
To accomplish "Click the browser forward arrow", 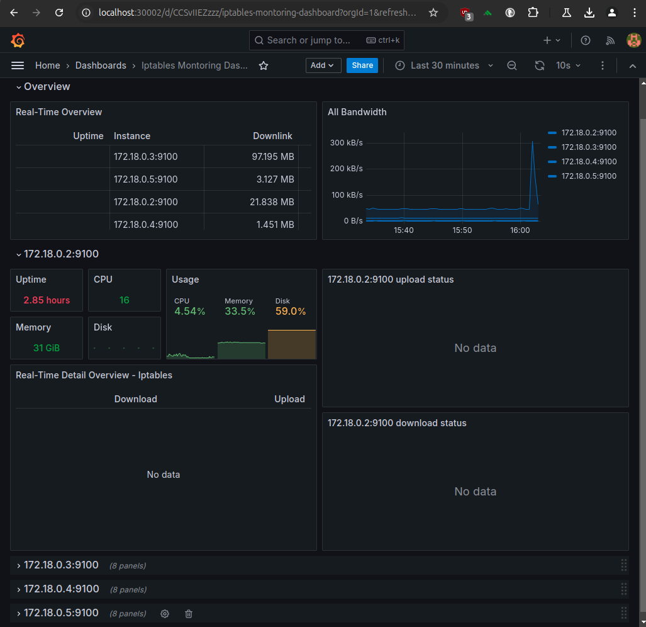I will click(x=36, y=13).
